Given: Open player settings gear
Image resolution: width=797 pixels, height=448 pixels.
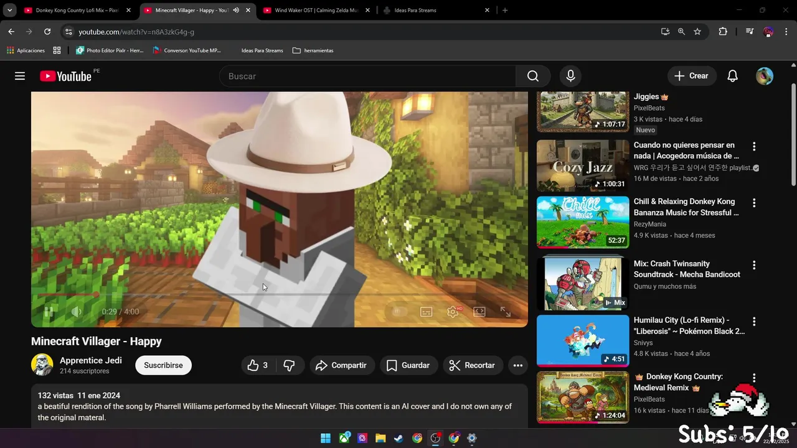Looking at the screenshot, I should [453, 312].
